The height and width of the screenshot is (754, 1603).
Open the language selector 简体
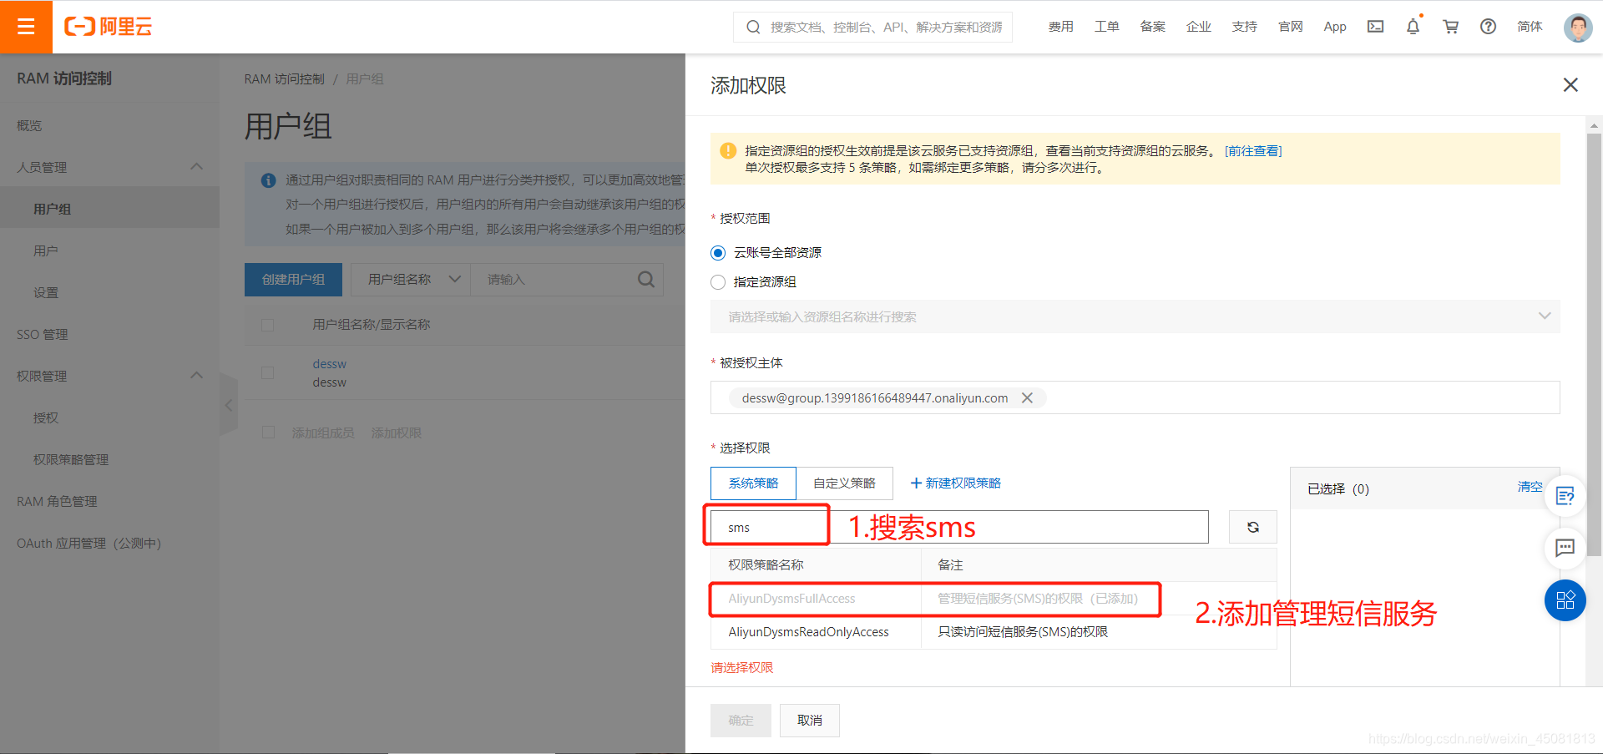point(1530,27)
